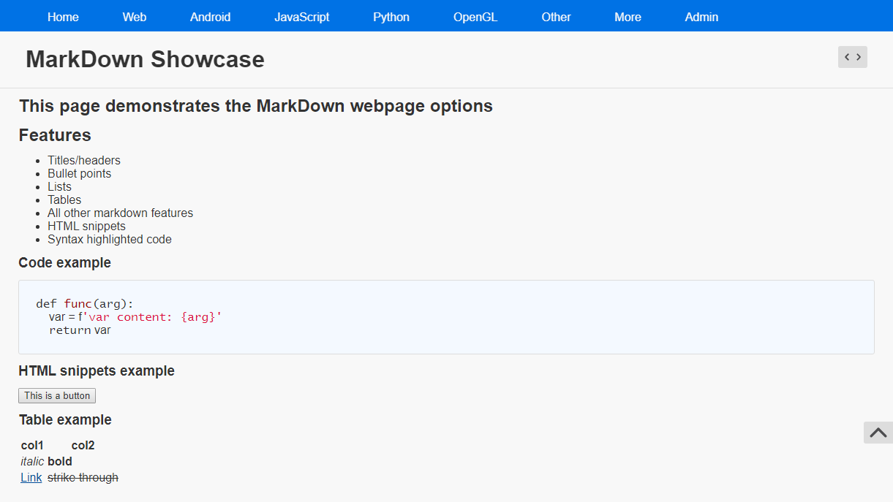Expand the Other menu
Image resolution: width=893 pixels, height=502 pixels.
tap(556, 17)
